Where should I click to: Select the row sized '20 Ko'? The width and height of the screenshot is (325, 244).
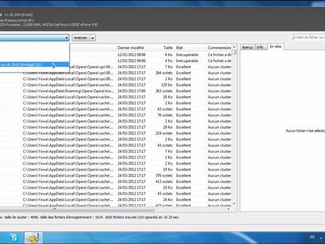click(116, 97)
